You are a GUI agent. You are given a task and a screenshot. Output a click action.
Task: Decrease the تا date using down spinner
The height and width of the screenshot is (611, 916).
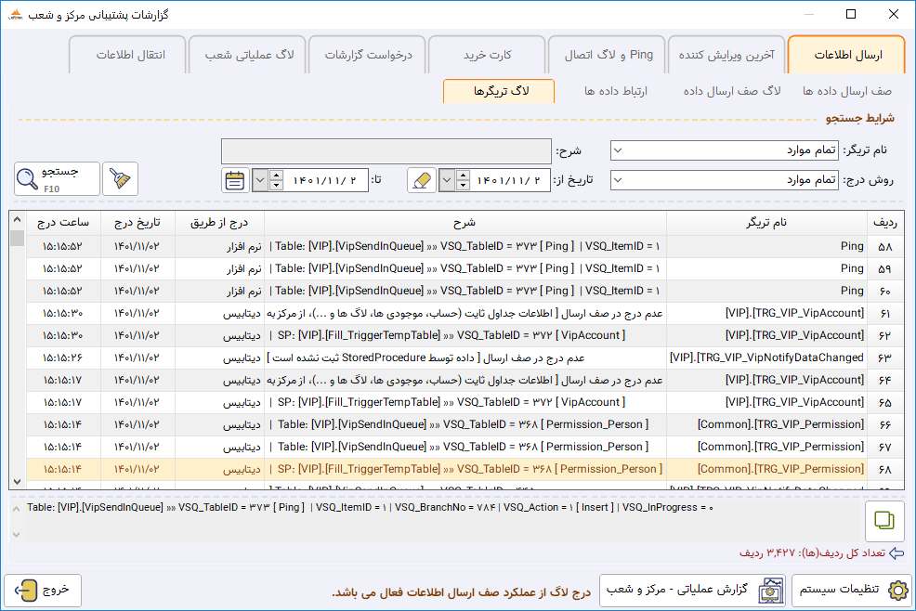pos(276,185)
